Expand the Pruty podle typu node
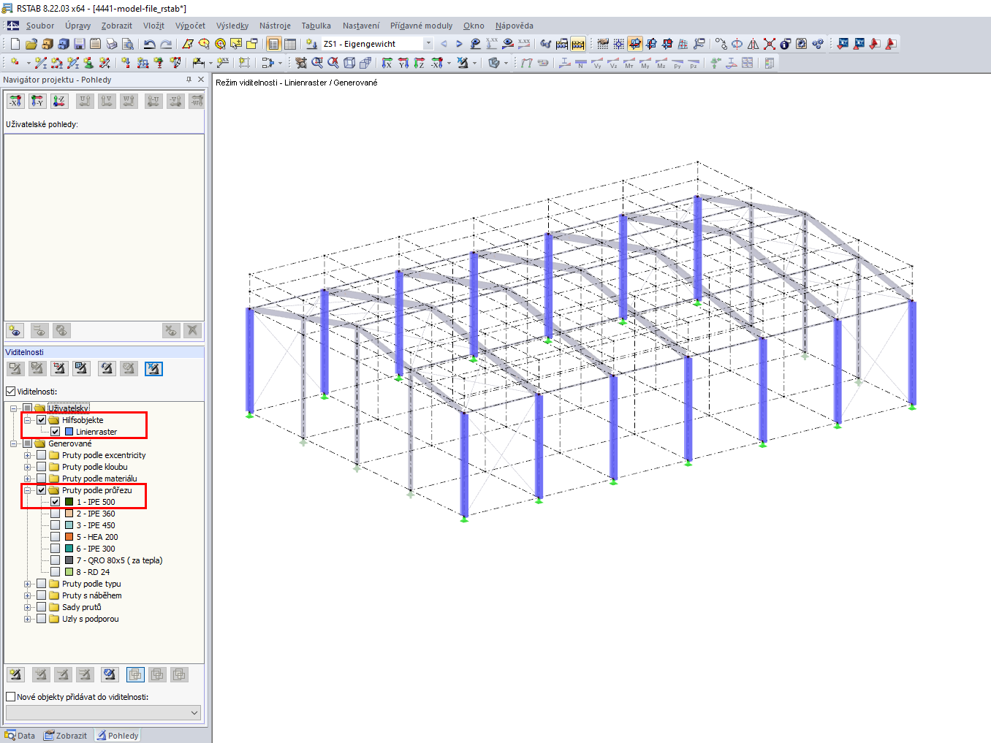991x743 pixels. [x=28, y=584]
